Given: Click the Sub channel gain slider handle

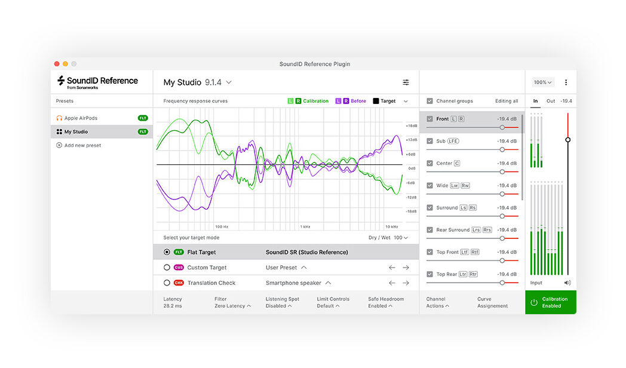Looking at the screenshot, I should point(502,150).
